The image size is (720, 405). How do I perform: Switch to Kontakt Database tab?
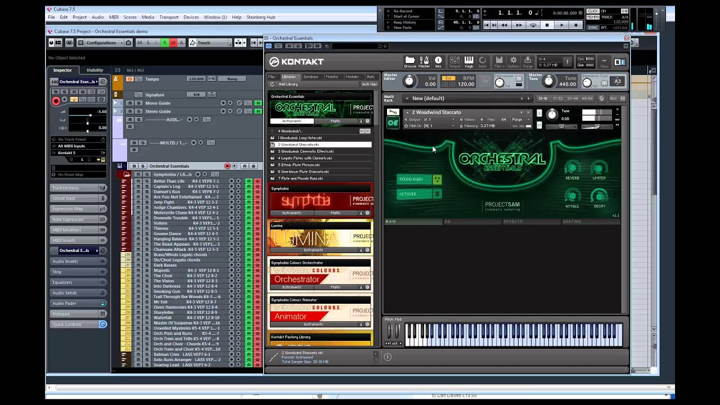[310, 76]
